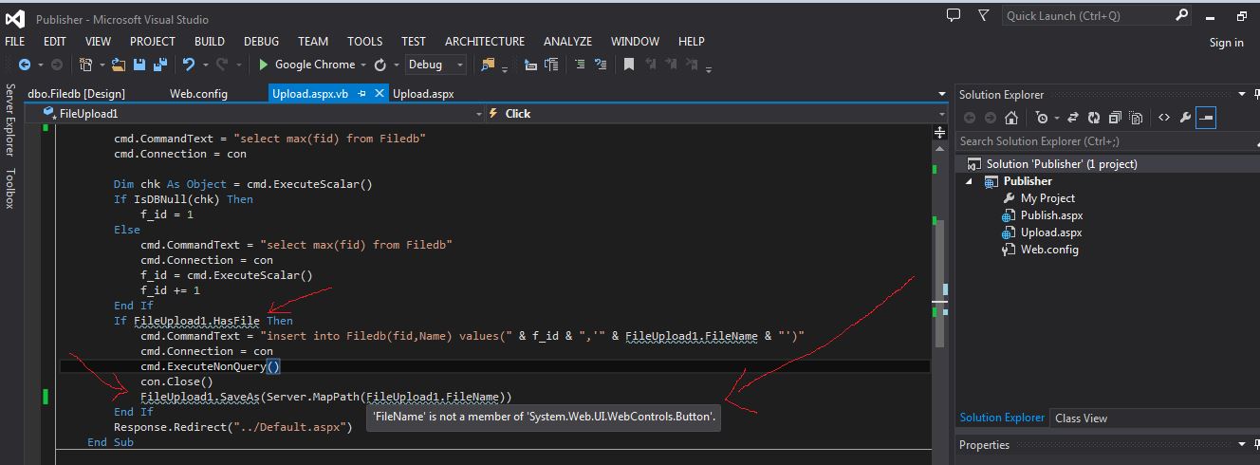Click the Comment out selected lines icon

(578, 65)
